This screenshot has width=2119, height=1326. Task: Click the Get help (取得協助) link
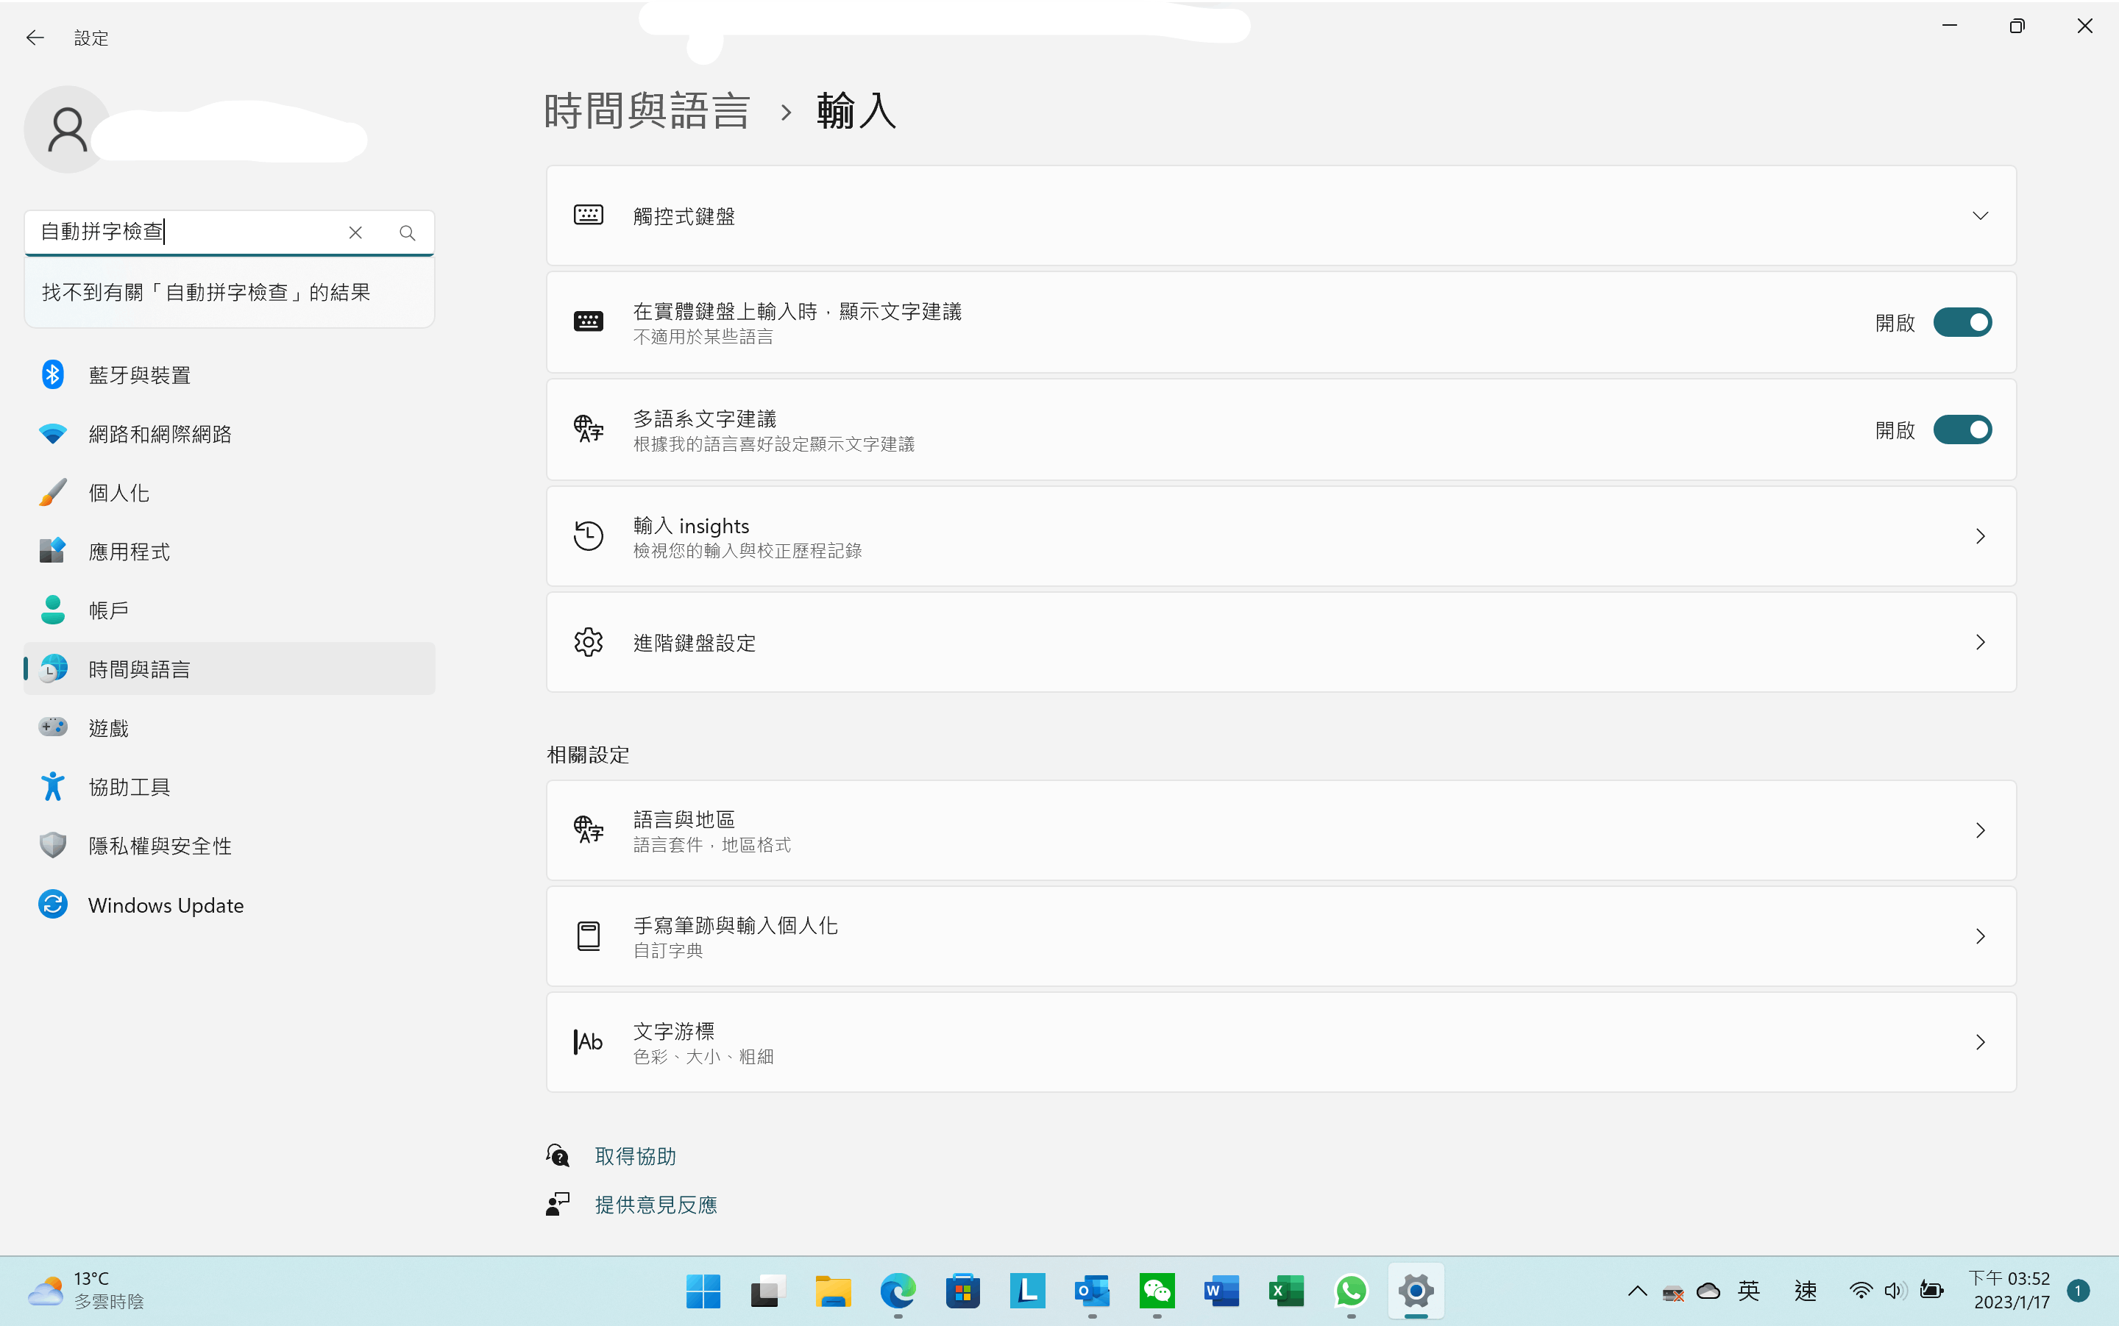(x=635, y=1156)
